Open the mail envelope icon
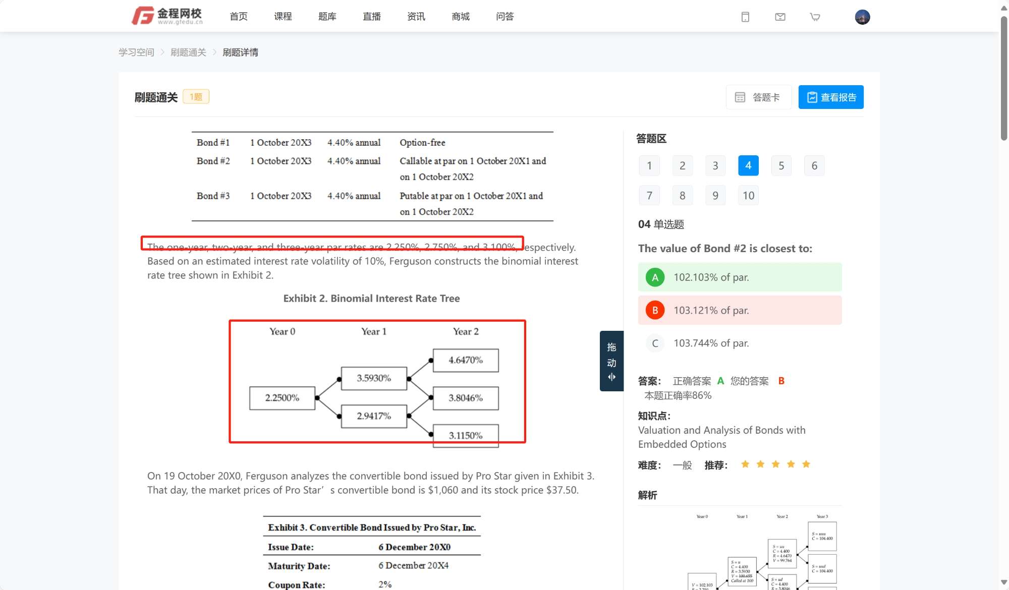This screenshot has width=1009, height=590. pyautogui.click(x=780, y=17)
